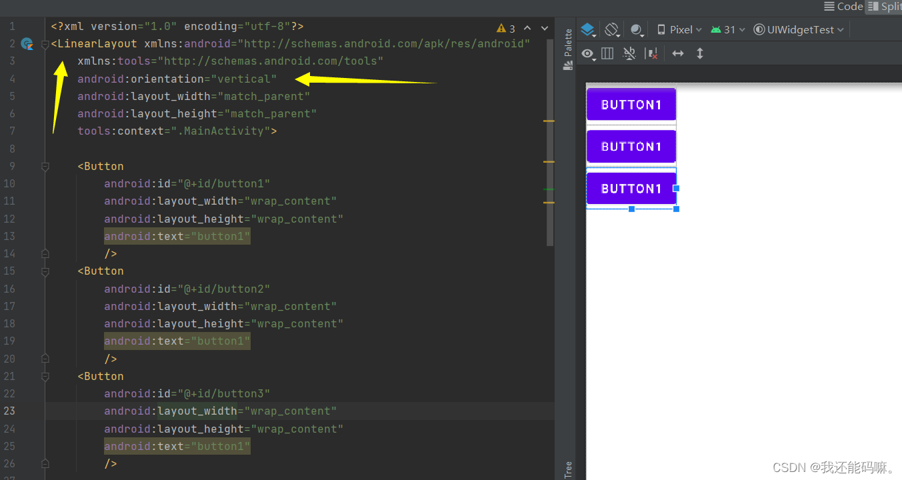Select the selected BUTTON1 with blue handles

[x=631, y=189]
